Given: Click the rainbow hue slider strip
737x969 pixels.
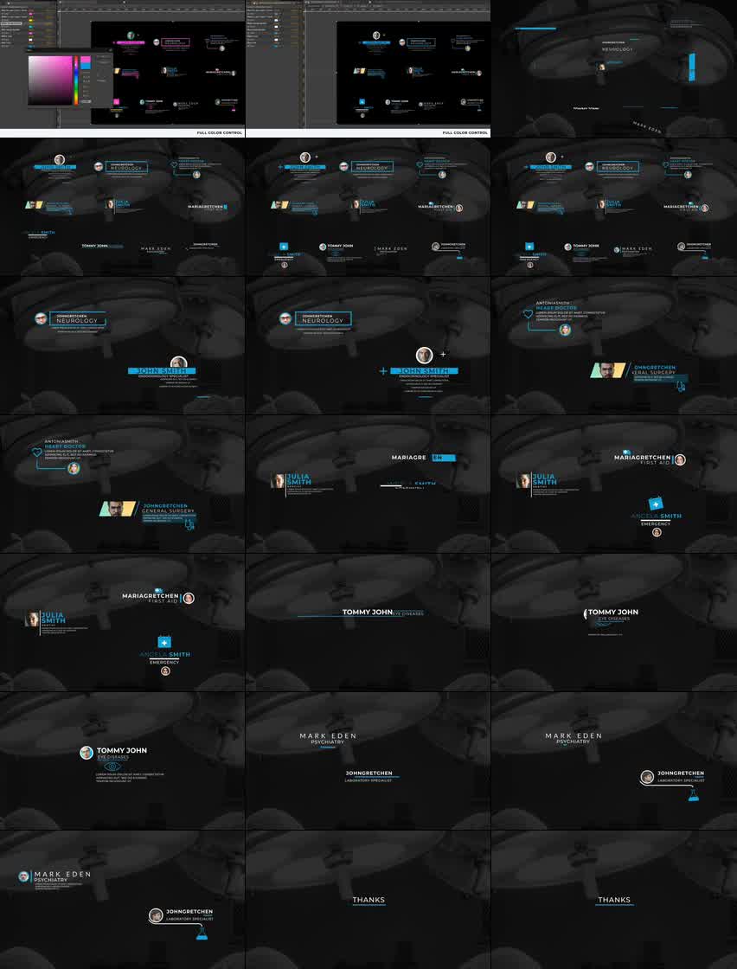Looking at the screenshot, I should click(77, 80).
